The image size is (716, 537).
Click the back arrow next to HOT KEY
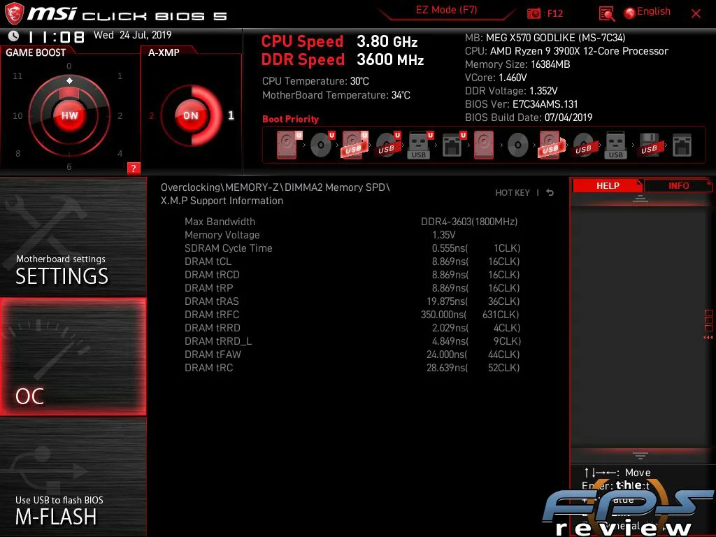point(550,193)
